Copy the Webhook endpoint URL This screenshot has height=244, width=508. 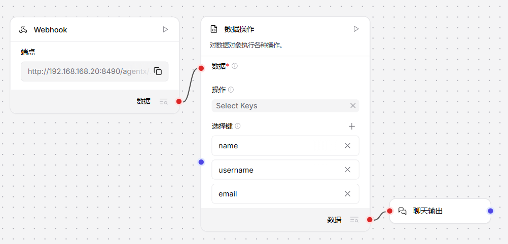tap(158, 71)
